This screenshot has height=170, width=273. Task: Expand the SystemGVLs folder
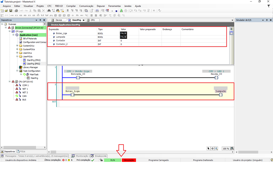tap(17, 46)
